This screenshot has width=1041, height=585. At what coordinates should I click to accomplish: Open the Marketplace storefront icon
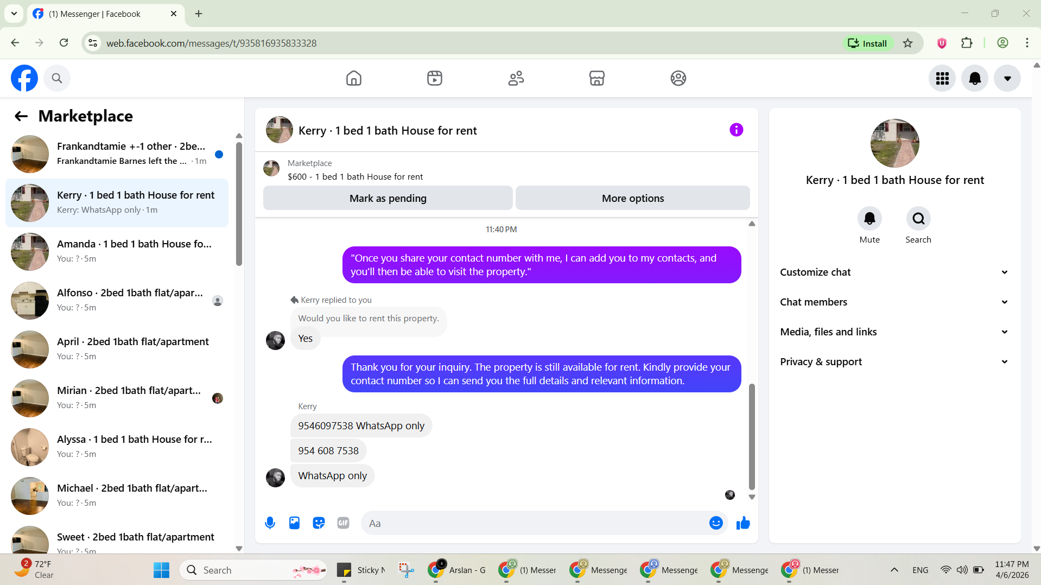coord(597,78)
